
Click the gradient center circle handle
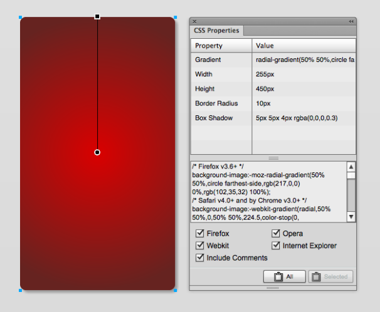click(x=97, y=152)
